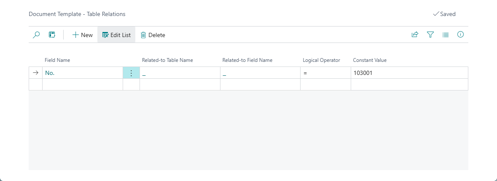
Task: Sort by Field Name column header
Action: [x=57, y=60]
